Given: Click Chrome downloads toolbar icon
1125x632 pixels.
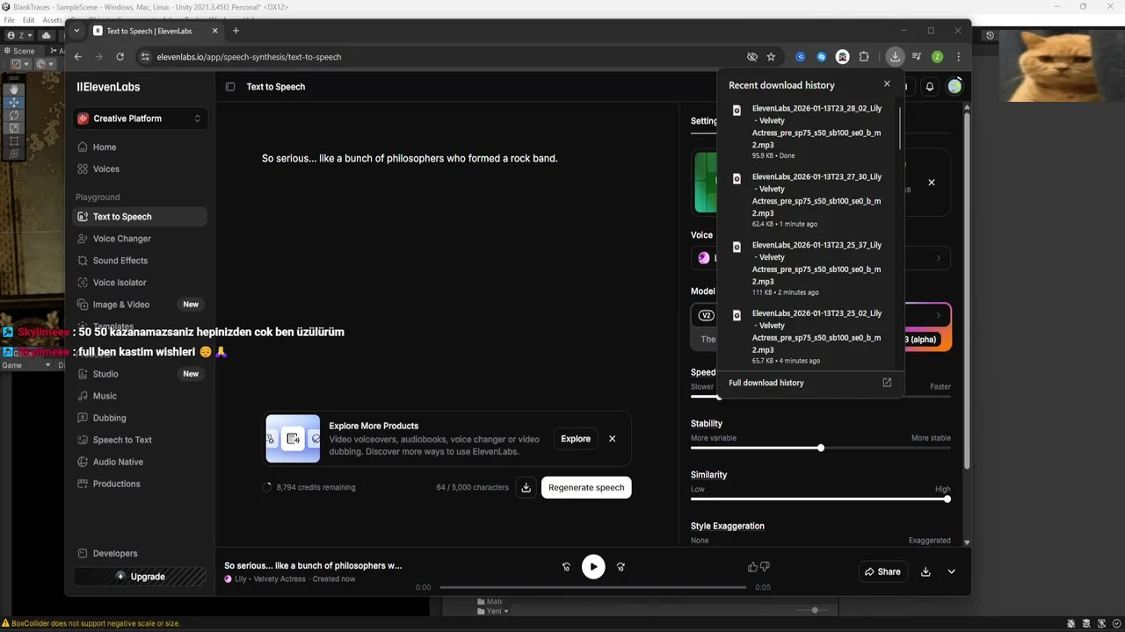Looking at the screenshot, I should 895,56.
